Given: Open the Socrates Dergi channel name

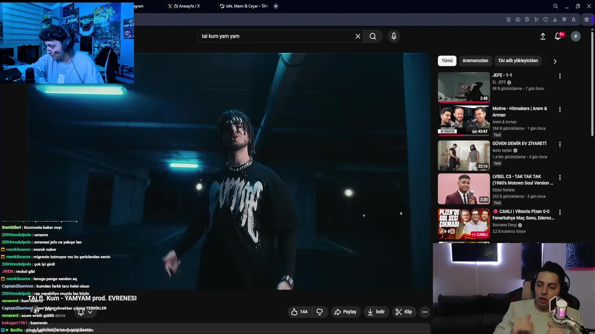Looking at the screenshot, I should coord(504,225).
